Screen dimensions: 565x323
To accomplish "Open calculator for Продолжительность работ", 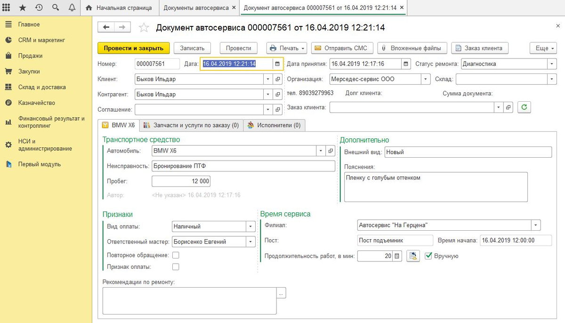I will pyautogui.click(x=397, y=256).
